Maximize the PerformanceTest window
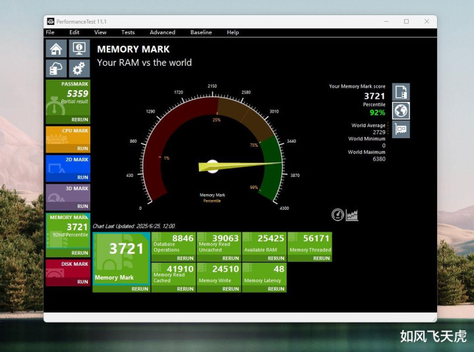Viewport: 474px width, 352px height. pos(406,22)
